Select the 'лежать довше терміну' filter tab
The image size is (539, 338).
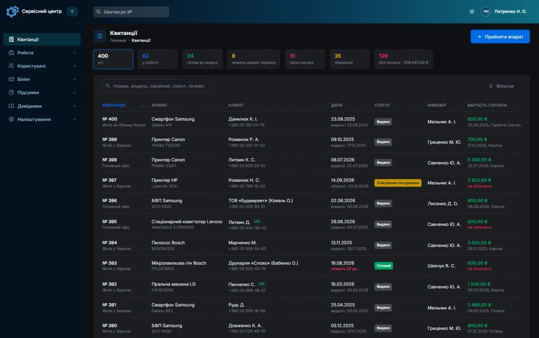pos(254,59)
